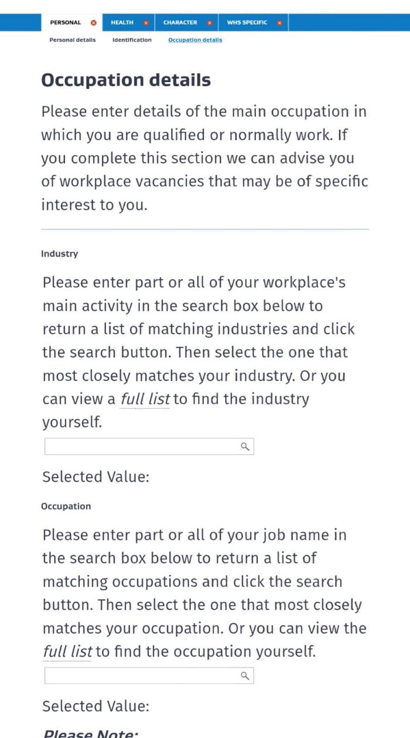The height and width of the screenshot is (738, 410).
Task: Focus the Occupation search input box
Action: pyautogui.click(x=142, y=676)
